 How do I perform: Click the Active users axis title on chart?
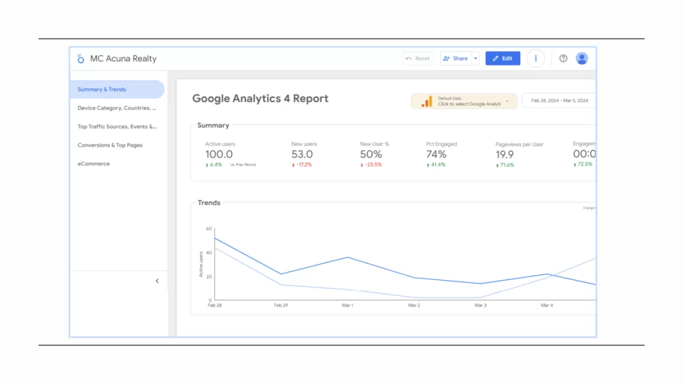click(x=201, y=264)
